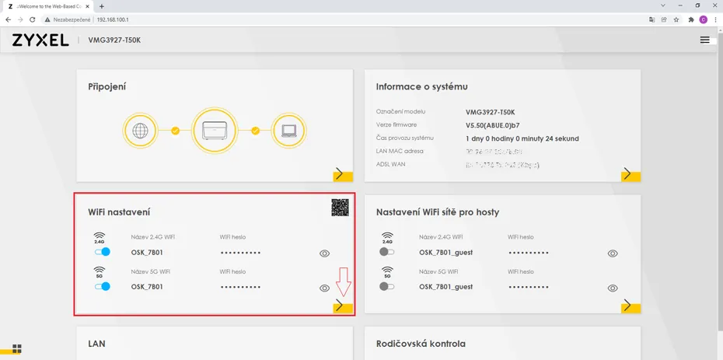Click the WiFi settings QR code icon
The height and width of the screenshot is (360, 723).
(x=340, y=208)
